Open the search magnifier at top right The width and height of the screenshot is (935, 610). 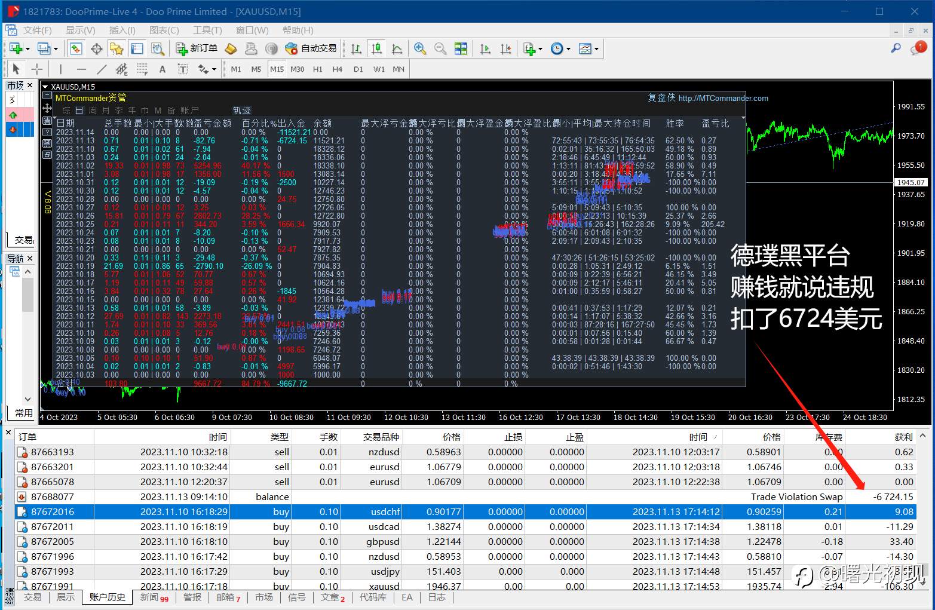896,48
